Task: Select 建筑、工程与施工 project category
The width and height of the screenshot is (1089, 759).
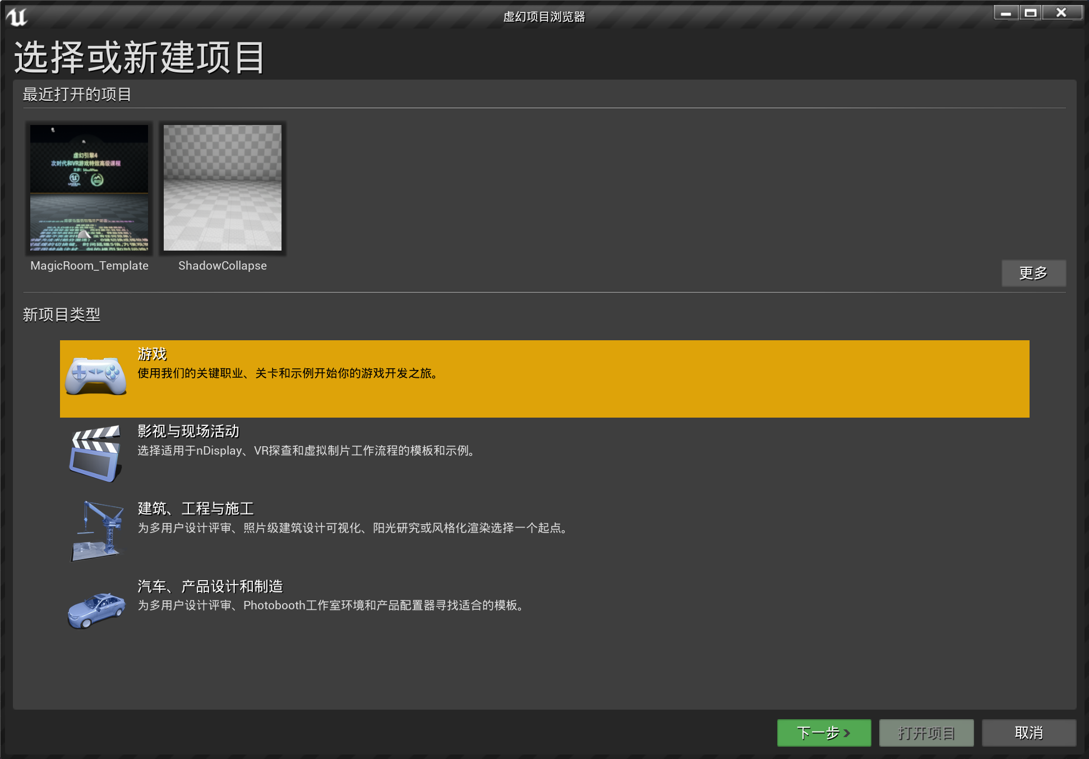Action: (196, 508)
